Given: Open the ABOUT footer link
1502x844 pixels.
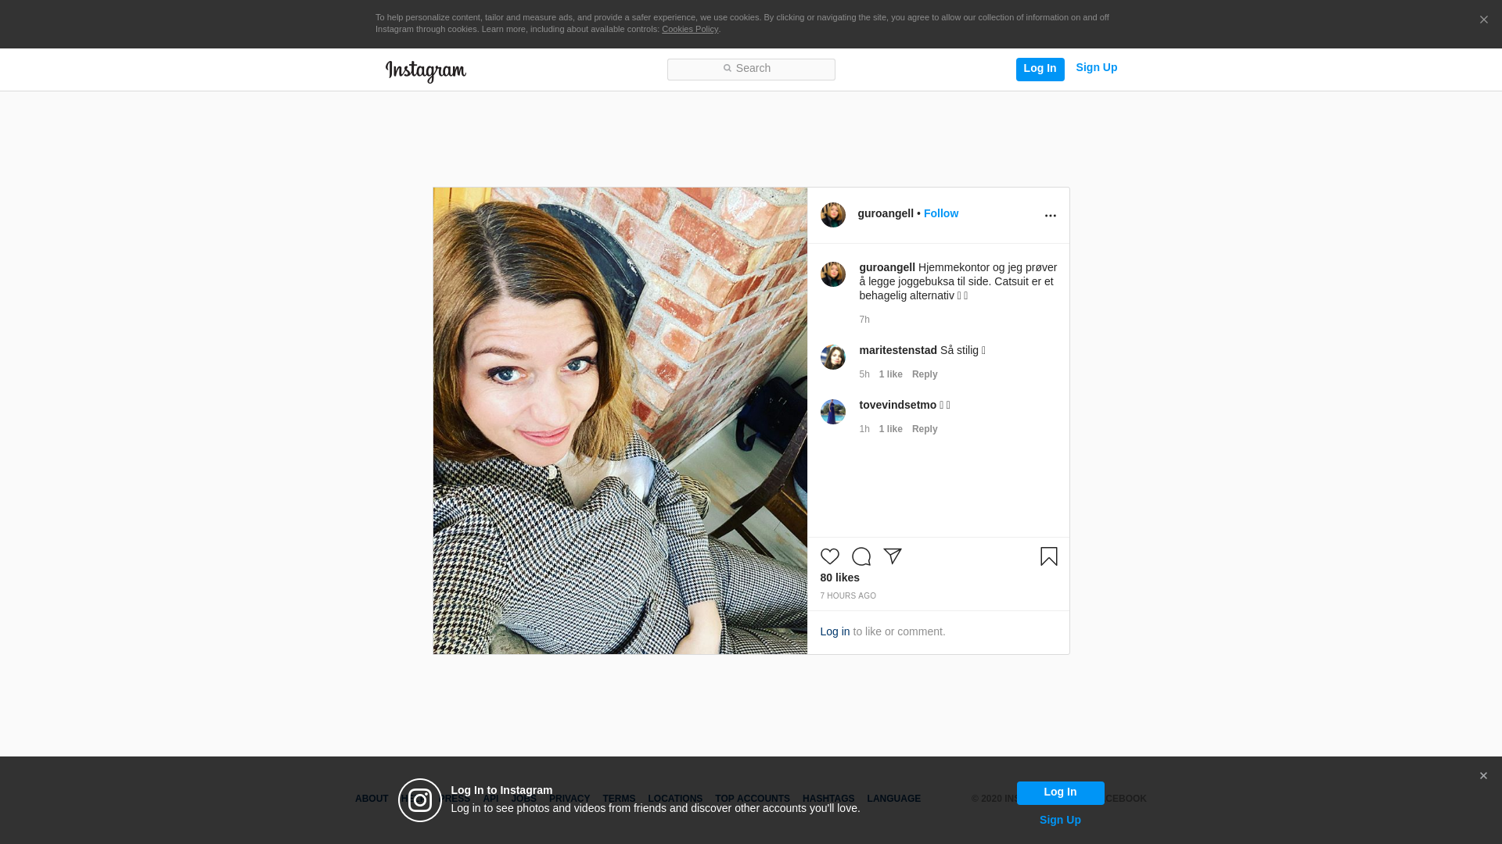Looking at the screenshot, I should coord(372,799).
